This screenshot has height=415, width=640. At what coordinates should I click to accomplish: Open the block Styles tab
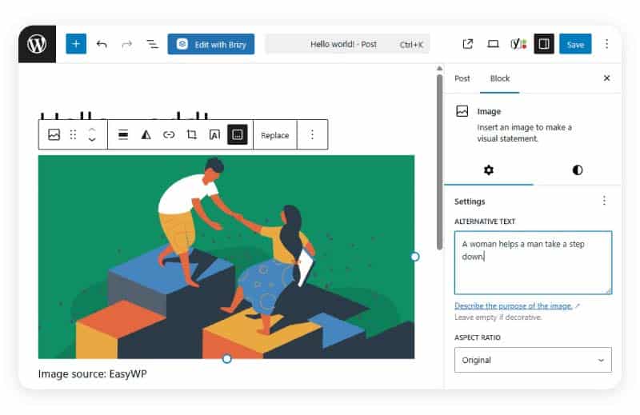[x=577, y=170]
